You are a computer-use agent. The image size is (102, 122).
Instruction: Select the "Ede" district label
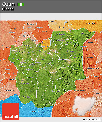tap(44, 60)
